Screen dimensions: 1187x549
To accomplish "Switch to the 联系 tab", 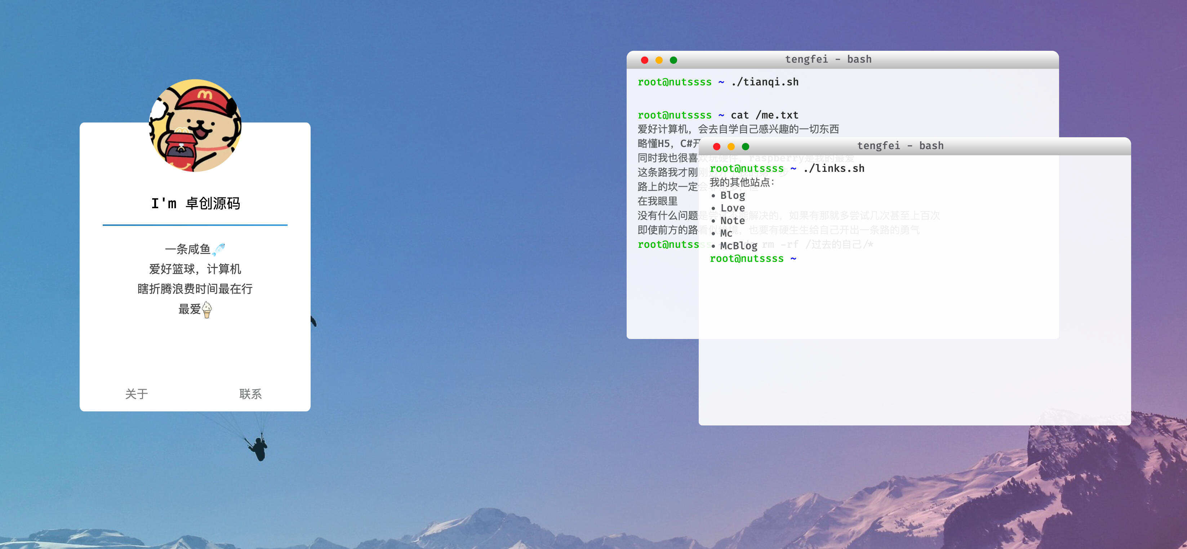I will [250, 394].
